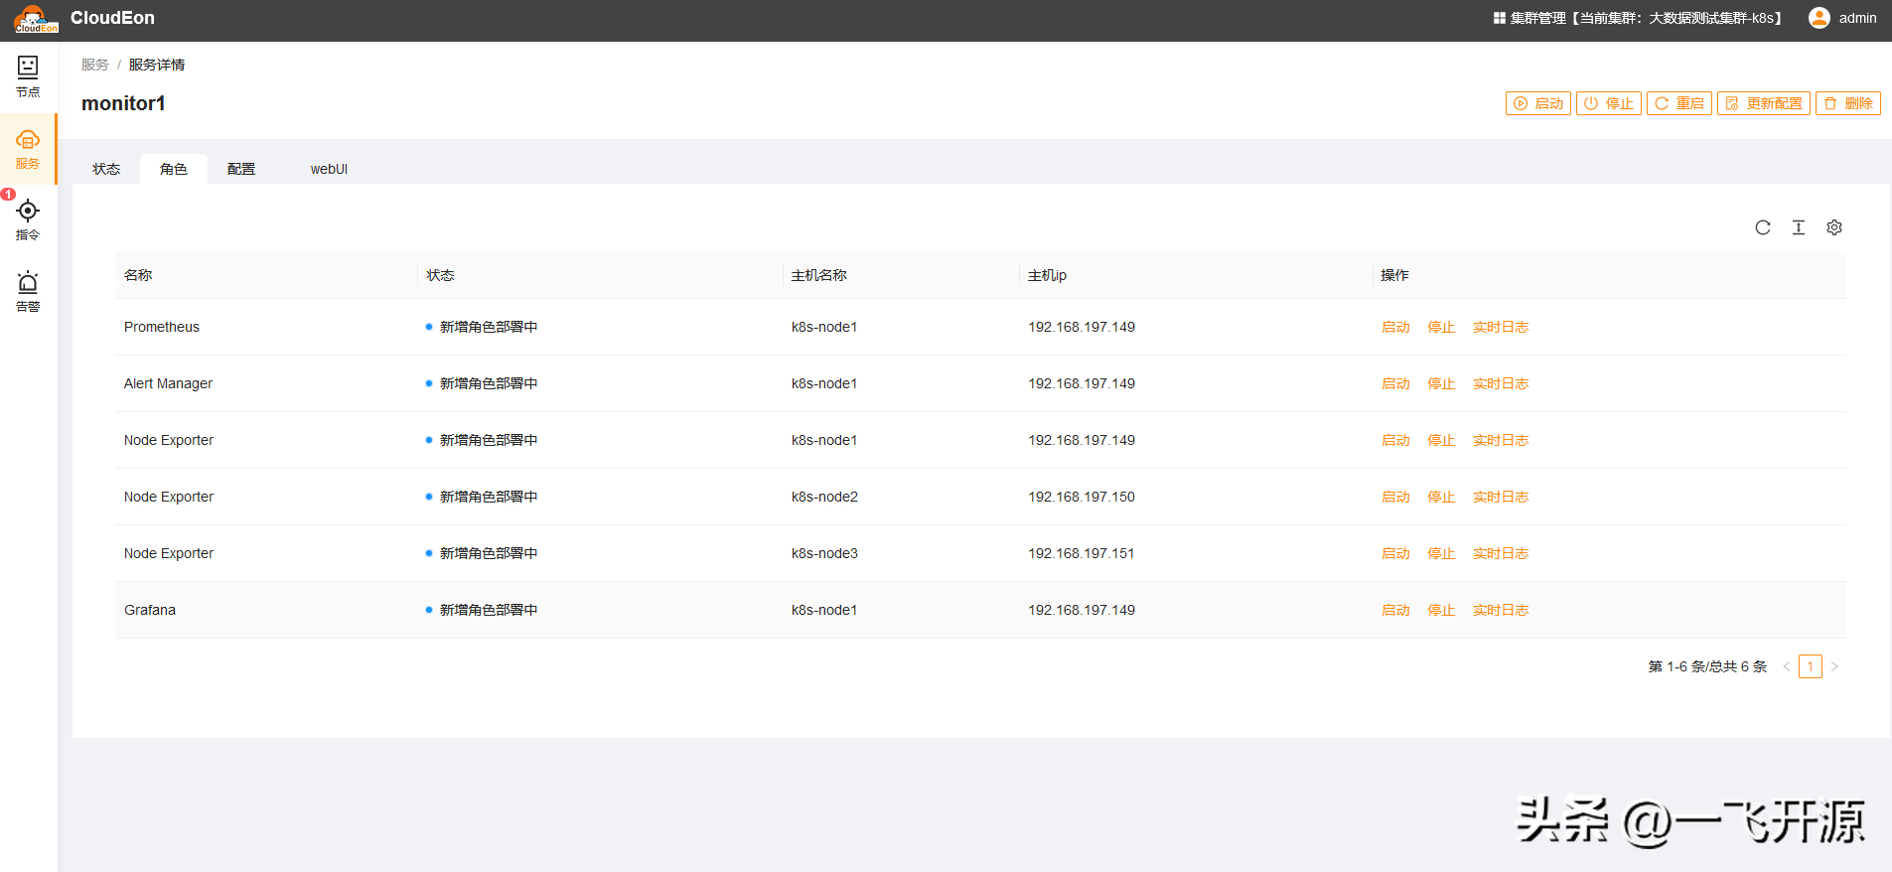Click Grafana's 新增角色部署中 status

pos(482,610)
